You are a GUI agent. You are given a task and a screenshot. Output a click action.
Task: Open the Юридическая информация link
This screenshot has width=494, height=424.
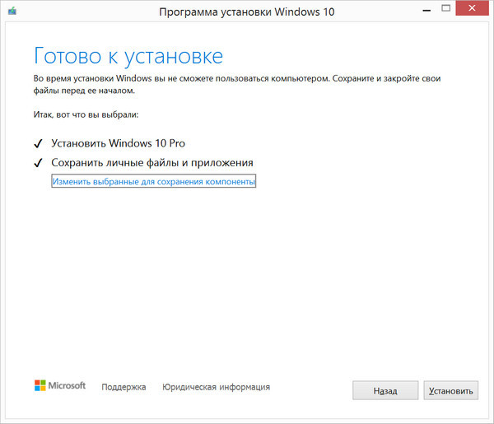[216, 387]
